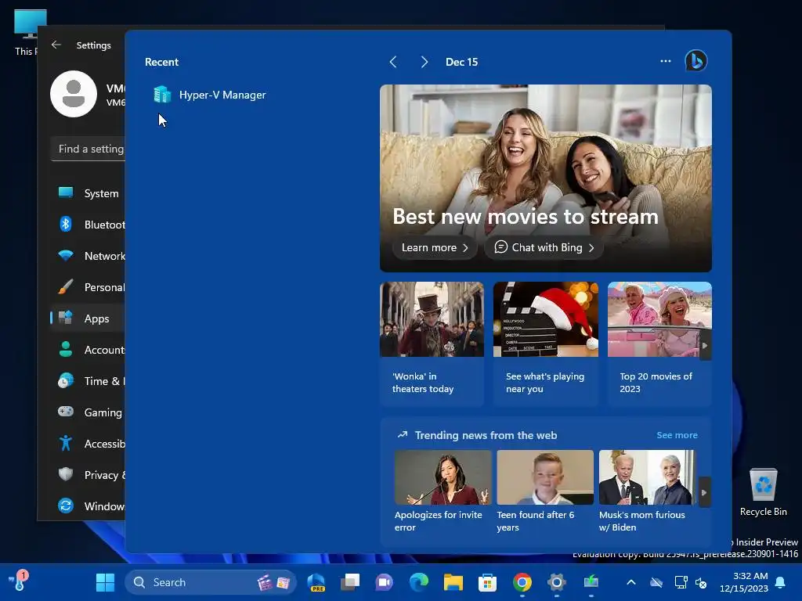The image size is (802, 601).
Task: Open Musk's mom furious w/ Biden story
Action: [x=647, y=491]
